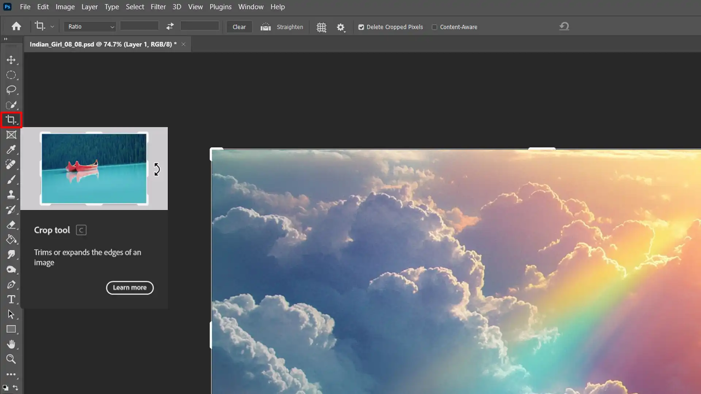Open the Edit menu
Viewport: 701px width, 394px height.
43,7
